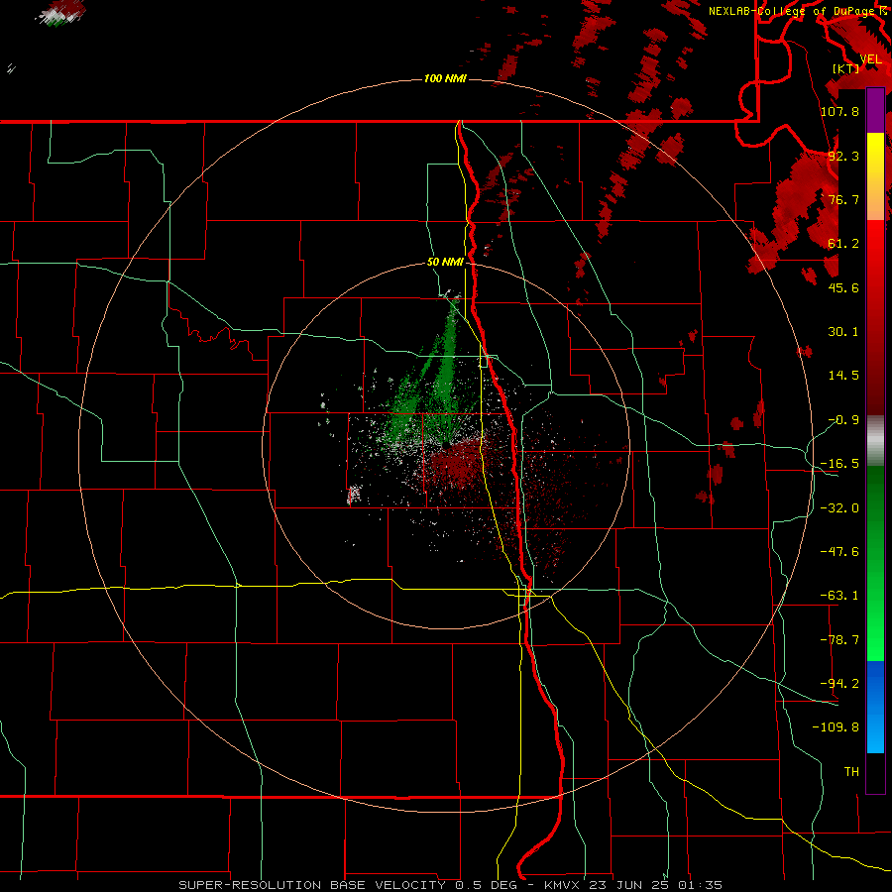The width and height of the screenshot is (892, 892).
Task: Select the 92.3 scale value
Action: click(x=843, y=156)
